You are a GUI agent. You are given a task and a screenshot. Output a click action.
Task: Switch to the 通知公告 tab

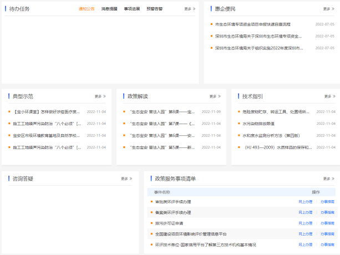pyautogui.click(x=87, y=9)
